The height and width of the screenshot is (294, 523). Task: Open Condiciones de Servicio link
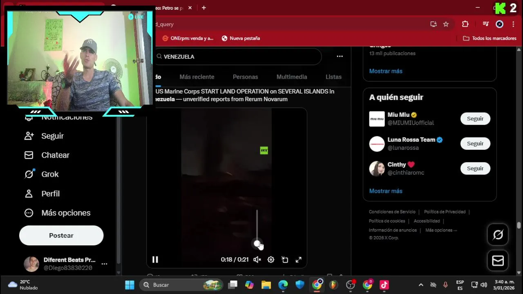pos(392,212)
